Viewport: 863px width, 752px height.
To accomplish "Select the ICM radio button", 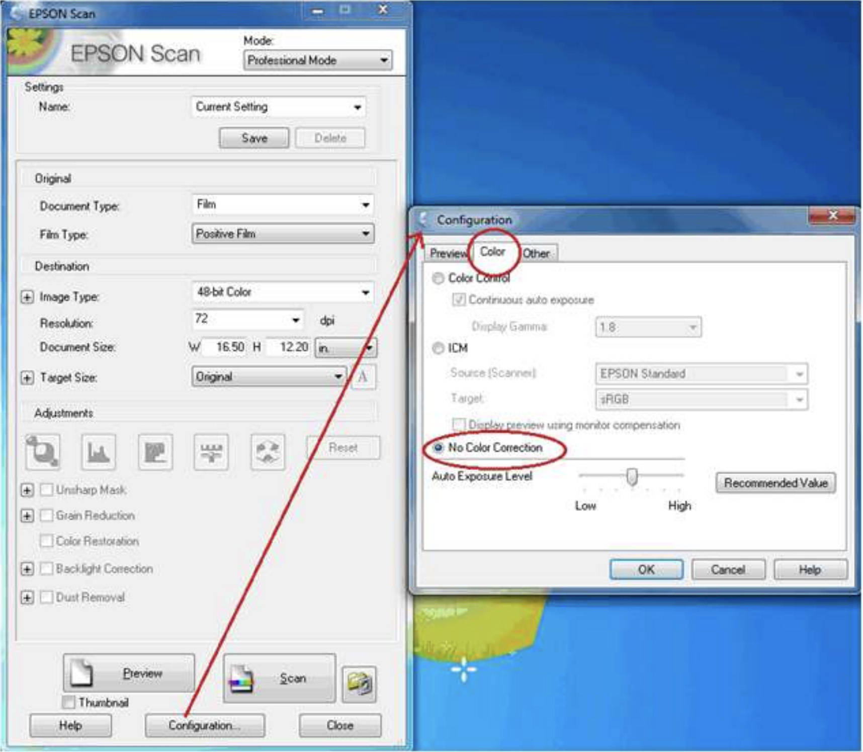I will pos(438,348).
